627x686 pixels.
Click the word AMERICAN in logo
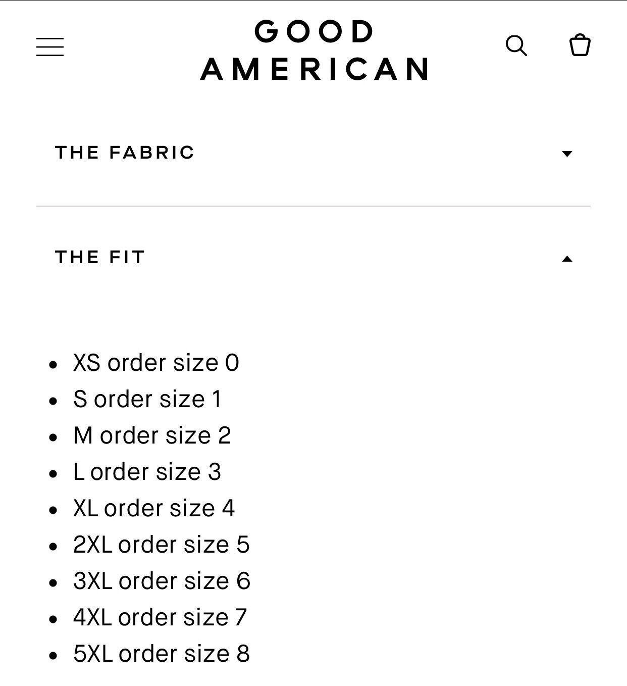[x=315, y=69]
